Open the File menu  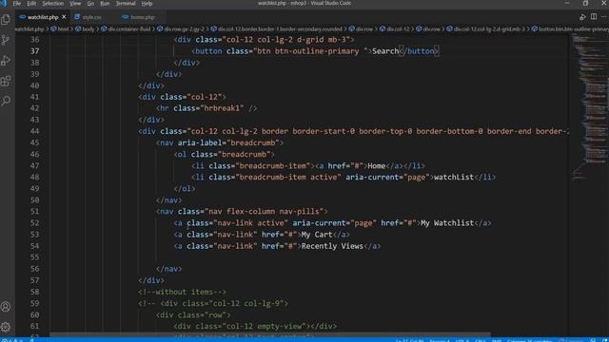click(17, 4)
